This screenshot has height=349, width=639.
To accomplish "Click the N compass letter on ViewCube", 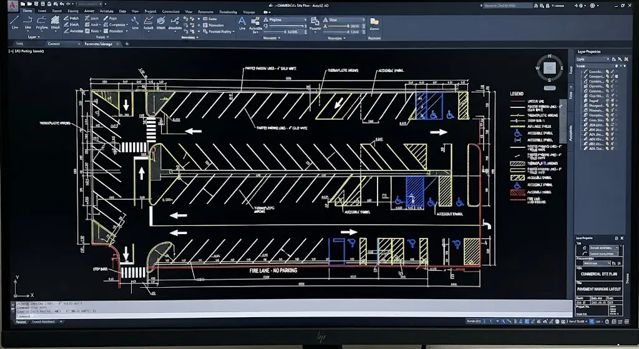I will (x=549, y=56).
